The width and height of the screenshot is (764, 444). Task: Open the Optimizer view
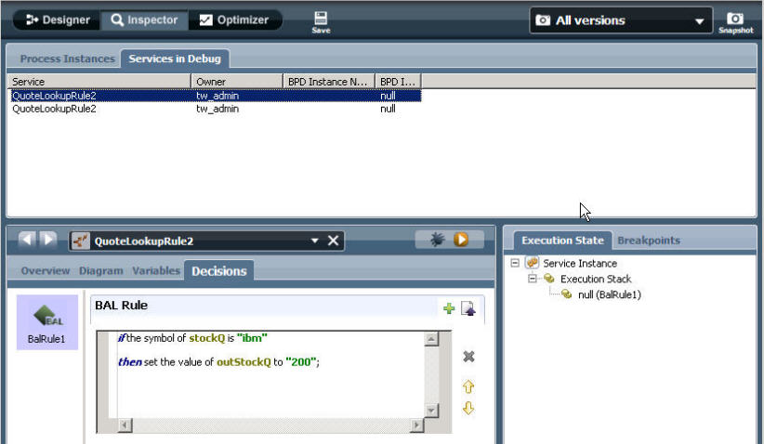coord(235,20)
